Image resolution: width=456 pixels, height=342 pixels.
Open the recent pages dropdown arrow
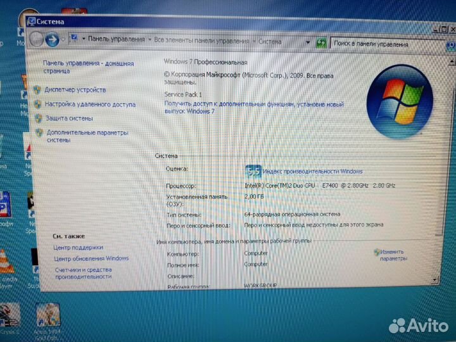point(63,39)
